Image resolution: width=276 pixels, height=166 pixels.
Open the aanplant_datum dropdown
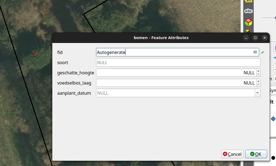click(258, 93)
